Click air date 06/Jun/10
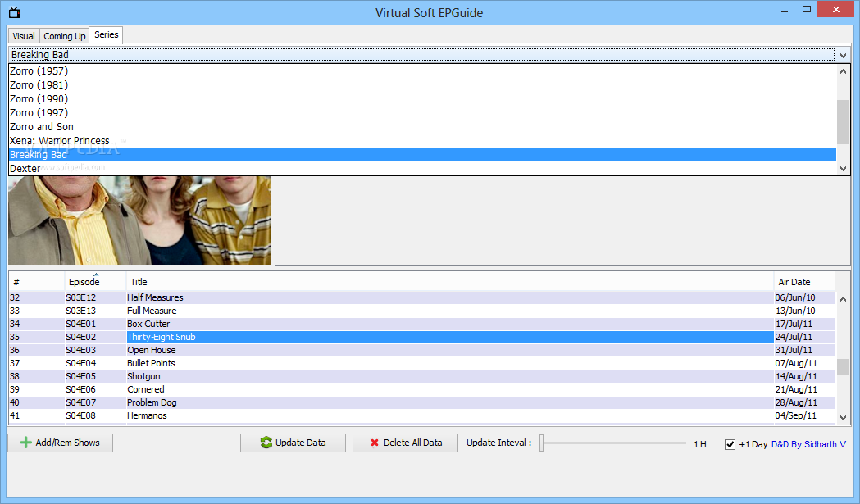Image resolution: width=860 pixels, height=504 pixels. pyautogui.click(x=795, y=297)
